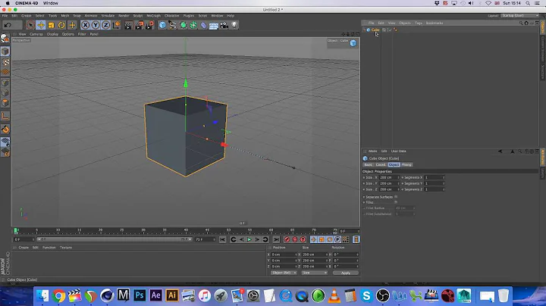This screenshot has width=546, height=306.
Task: Toggle Position keyframe recording icon
Action: (313, 239)
